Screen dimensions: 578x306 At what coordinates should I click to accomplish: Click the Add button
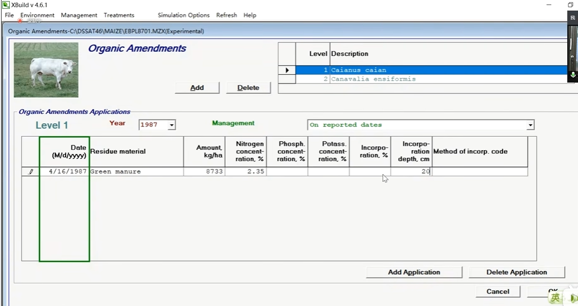click(x=197, y=88)
